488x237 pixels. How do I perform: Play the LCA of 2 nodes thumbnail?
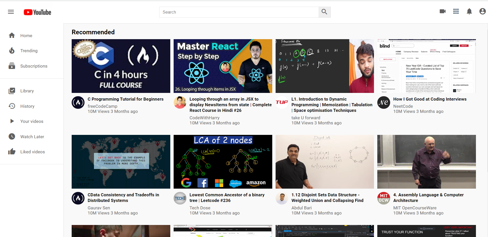click(223, 162)
